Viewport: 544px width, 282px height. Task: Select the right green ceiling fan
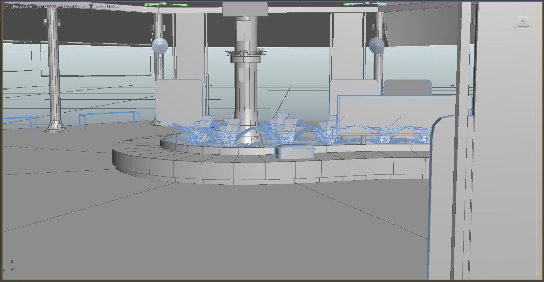365,4
